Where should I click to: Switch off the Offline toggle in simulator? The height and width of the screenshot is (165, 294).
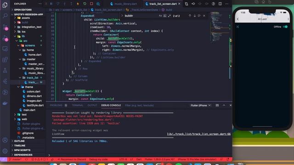point(285,27)
